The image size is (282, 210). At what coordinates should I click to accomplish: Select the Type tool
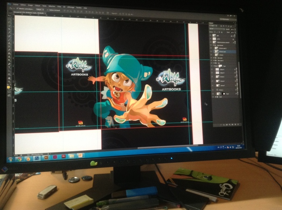pos(9,67)
